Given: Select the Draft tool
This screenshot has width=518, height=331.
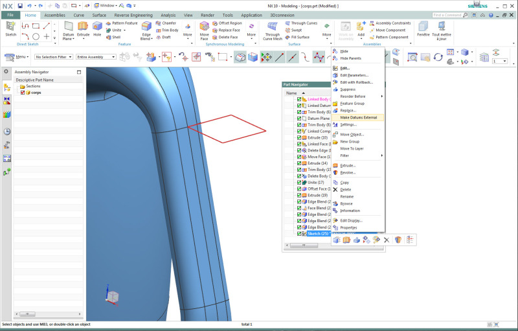Looking at the screenshot, I should 163,37.
